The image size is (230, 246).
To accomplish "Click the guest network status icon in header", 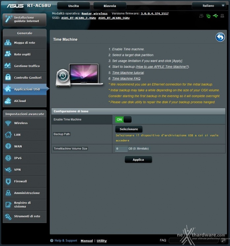I will click(201, 16).
